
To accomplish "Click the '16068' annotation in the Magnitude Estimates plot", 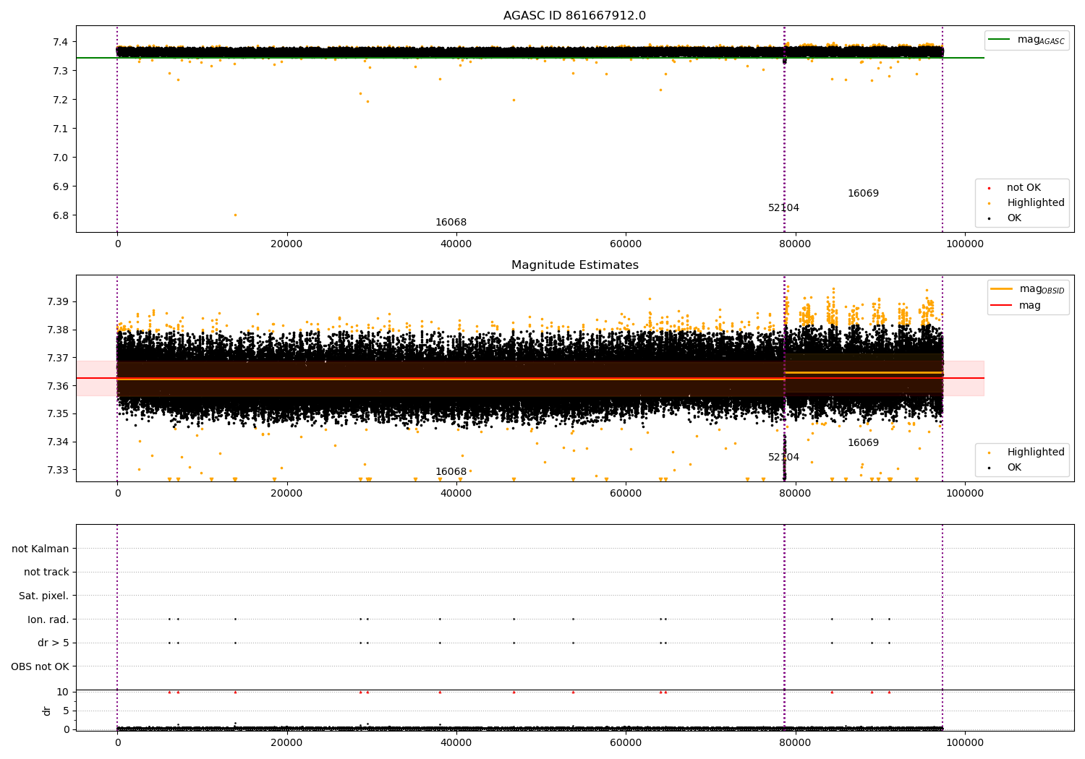I will [451, 472].
